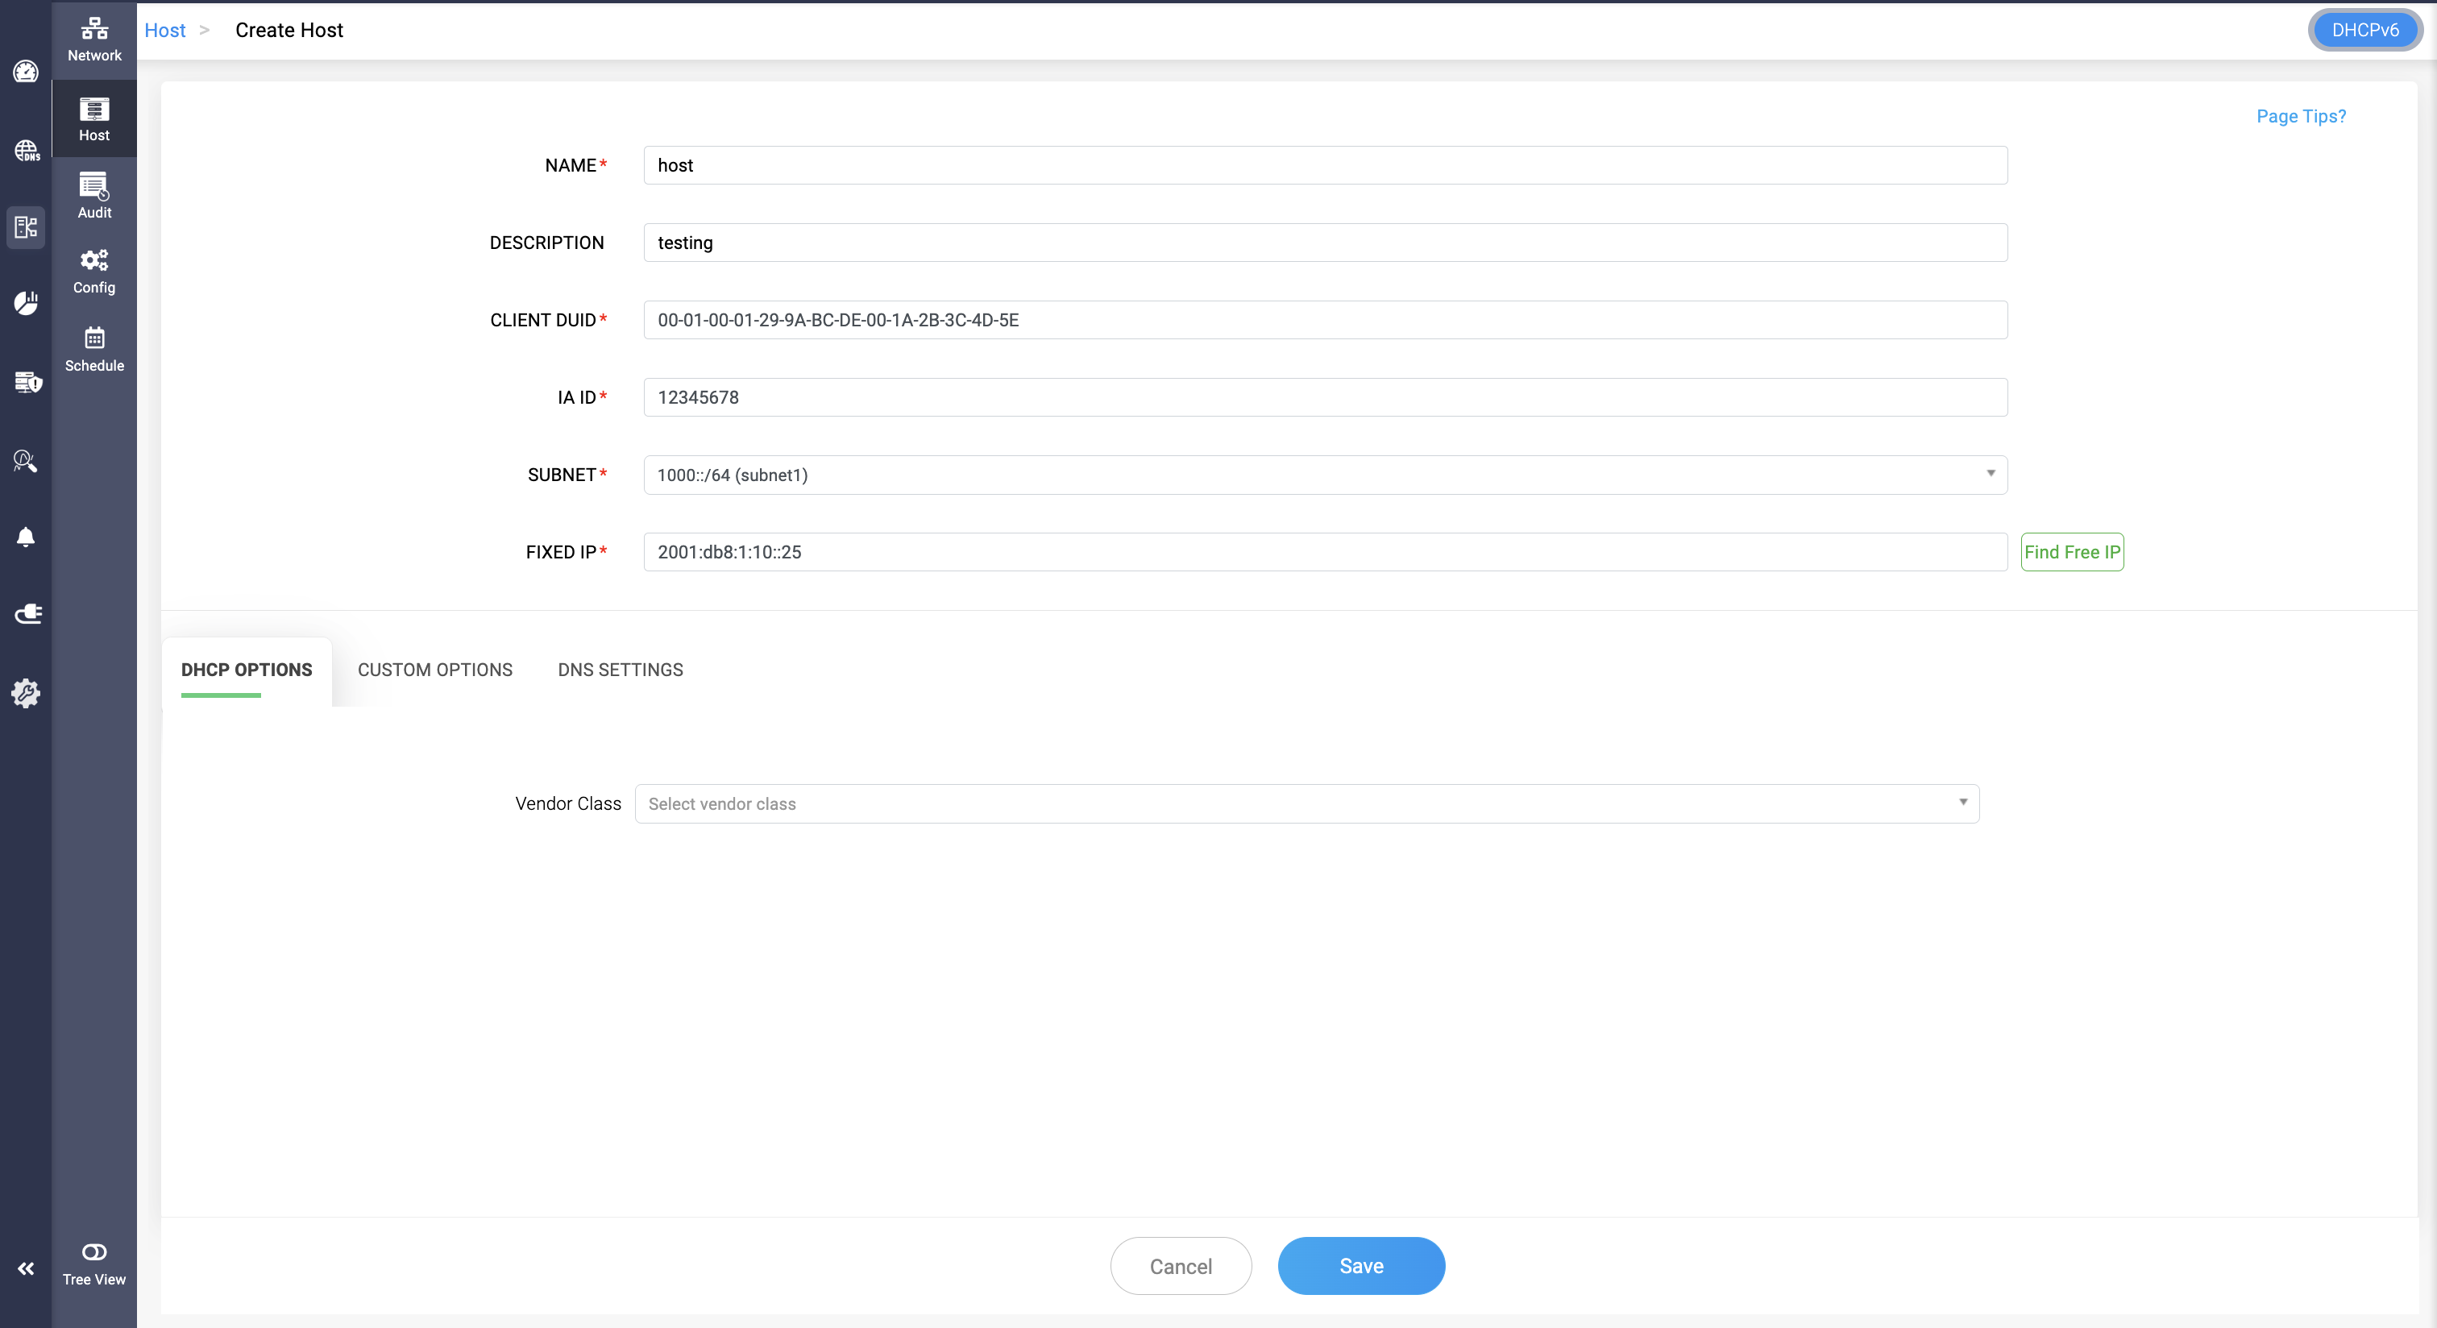Switch to the DNS SETTINGS tab

pyautogui.click(x=620, y=670)
